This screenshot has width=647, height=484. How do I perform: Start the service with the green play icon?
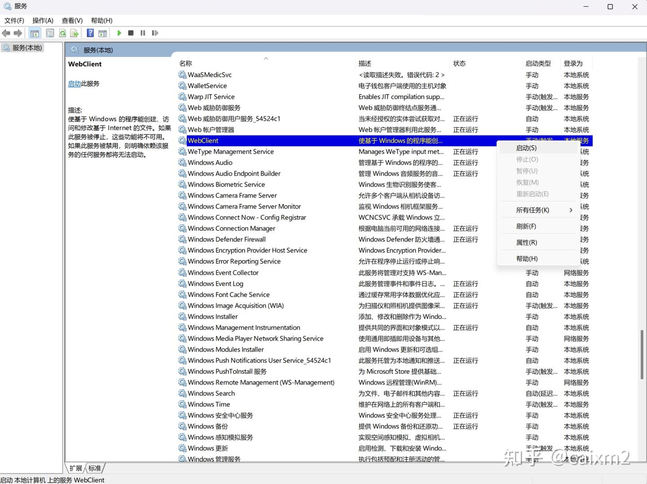tap(119, 33)
